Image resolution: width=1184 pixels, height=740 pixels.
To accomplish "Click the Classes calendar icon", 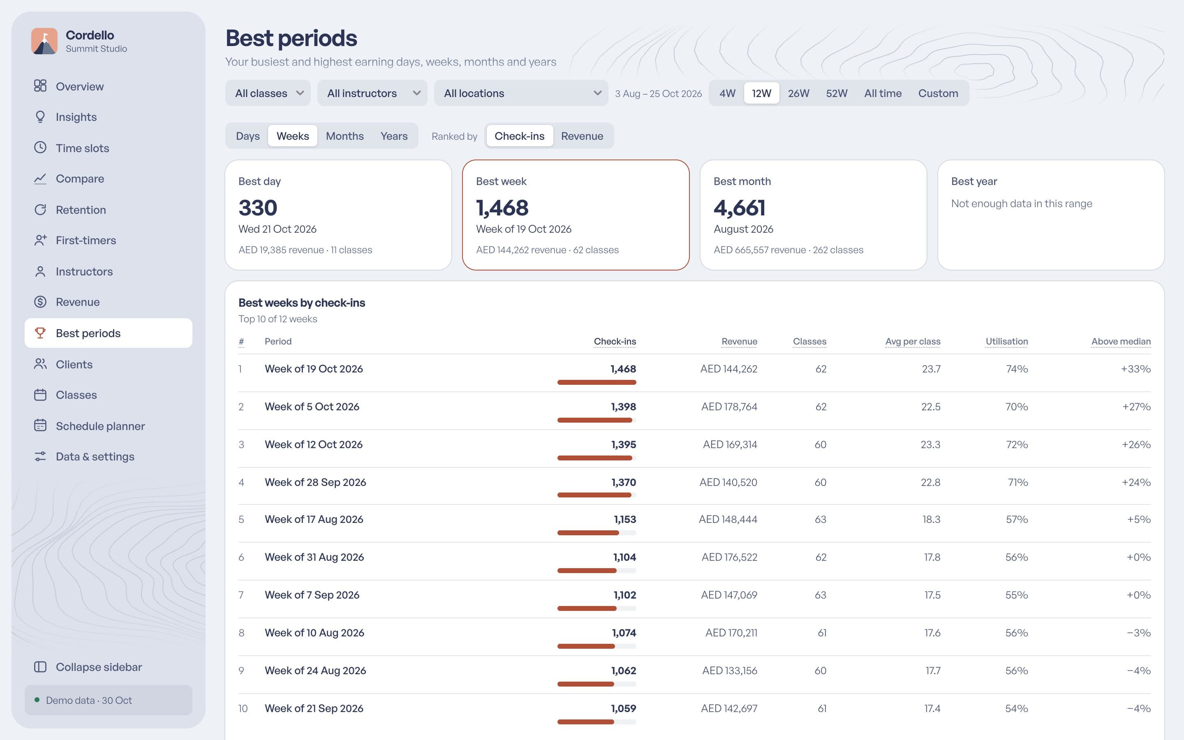I will click(x=40, y=395).
